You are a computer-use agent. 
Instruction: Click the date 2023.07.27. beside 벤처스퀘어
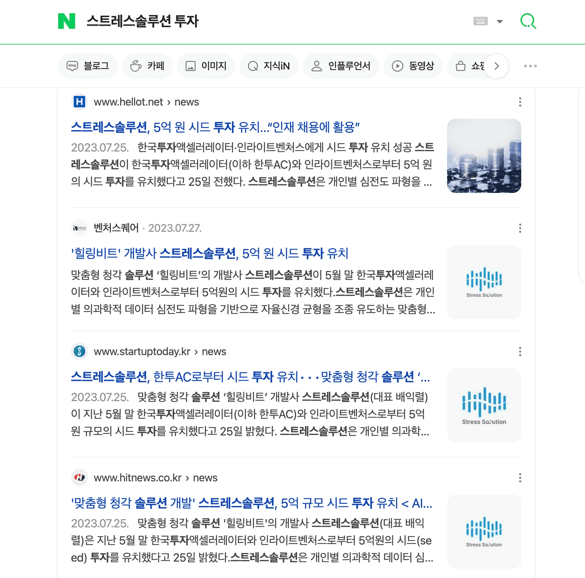pos(175,228)
